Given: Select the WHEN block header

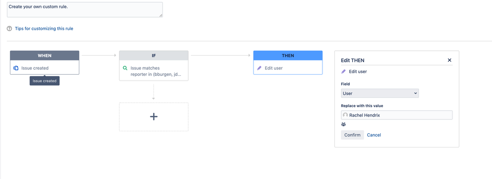Looking at the screenshot, I should pyautogui.click(x=44, y=56).
